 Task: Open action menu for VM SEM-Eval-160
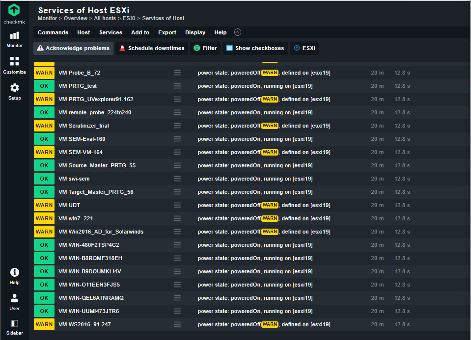coord(177,139)
